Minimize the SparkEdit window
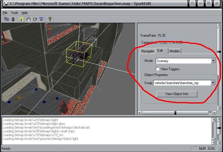This screenshot has width=223, height=152. tap(201, 3)
